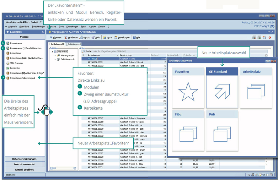Expand the Selektionspools tree node

(55, 59)
